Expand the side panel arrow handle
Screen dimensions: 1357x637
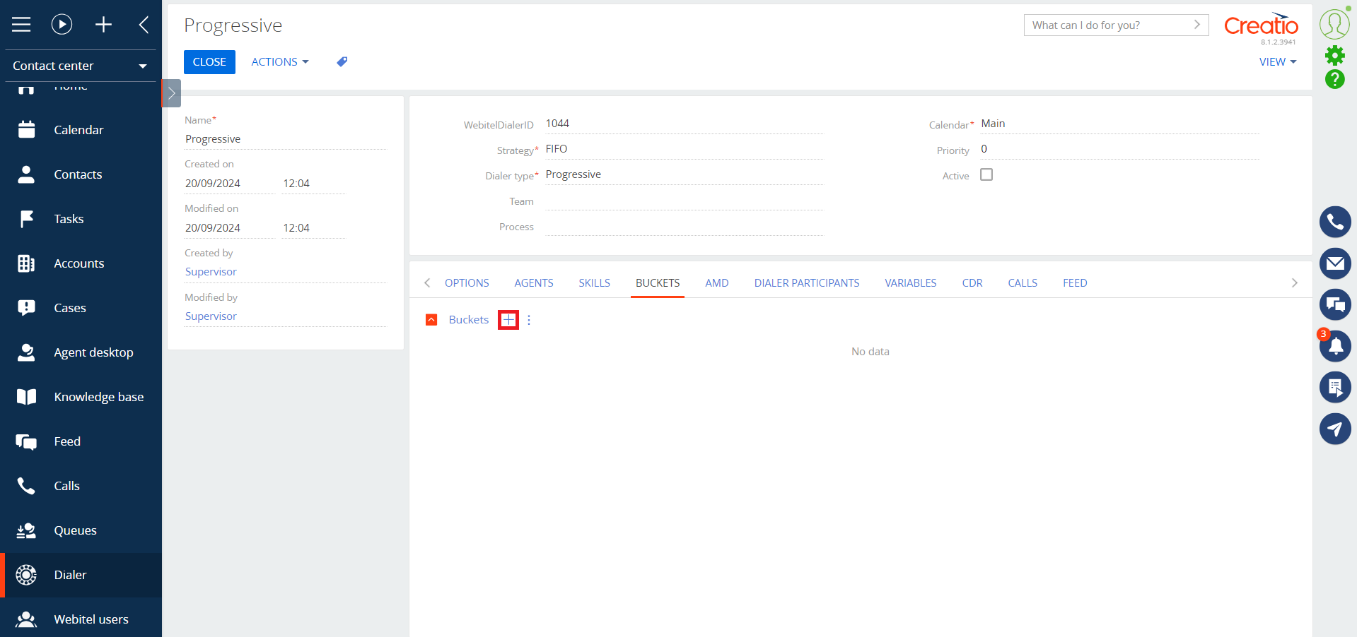pyautogui.click(x=171, y=93)
